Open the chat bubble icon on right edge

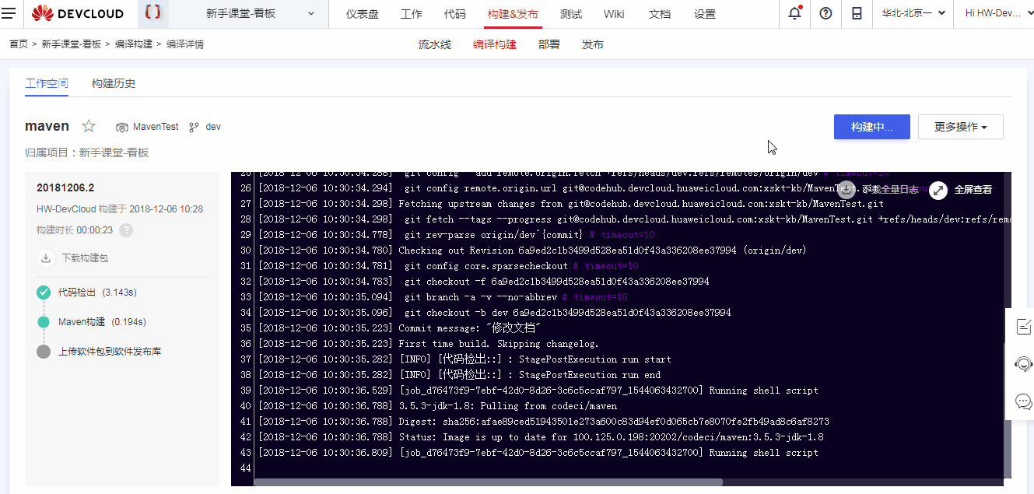click(x=1024, y=401)
